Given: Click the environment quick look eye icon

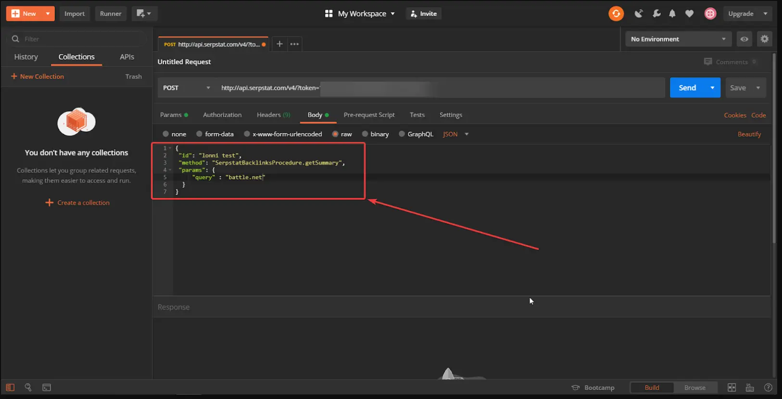Looking at the screenshot, I should pyautogui.click(x=744, y=39).
